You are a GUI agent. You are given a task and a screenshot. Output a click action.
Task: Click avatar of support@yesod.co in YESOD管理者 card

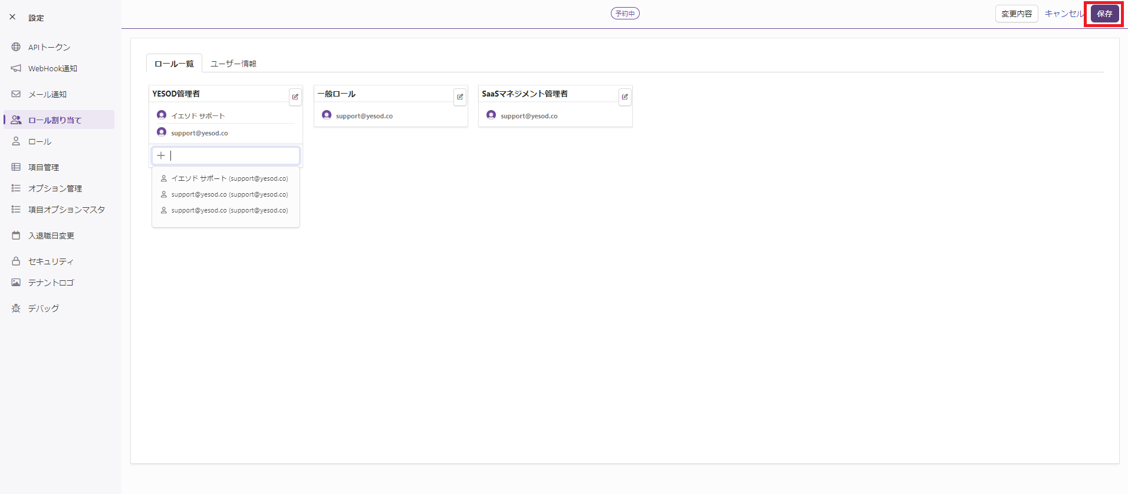coord(162,132)
